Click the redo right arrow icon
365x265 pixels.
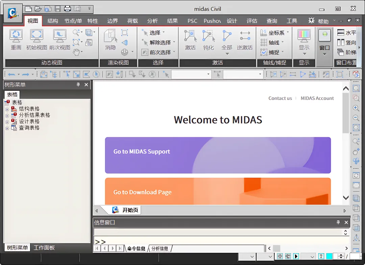tap(25, 74)
